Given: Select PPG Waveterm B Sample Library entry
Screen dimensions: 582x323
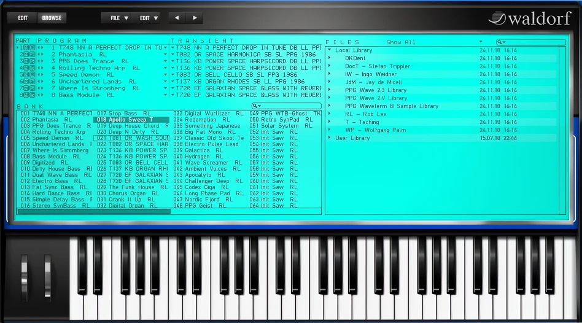Looking at the screenshot, I should [392, 106].
